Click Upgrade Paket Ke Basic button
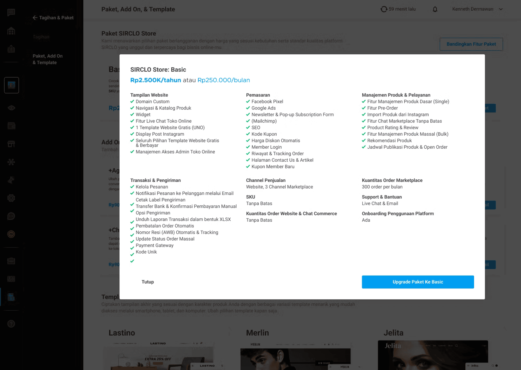The width and height of the screenshot is (521, 370). coord(418,282)
